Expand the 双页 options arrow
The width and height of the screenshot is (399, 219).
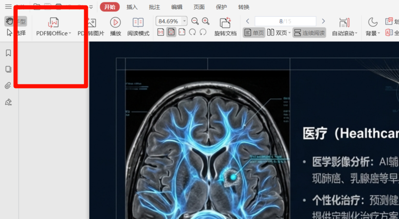[290, 33]
